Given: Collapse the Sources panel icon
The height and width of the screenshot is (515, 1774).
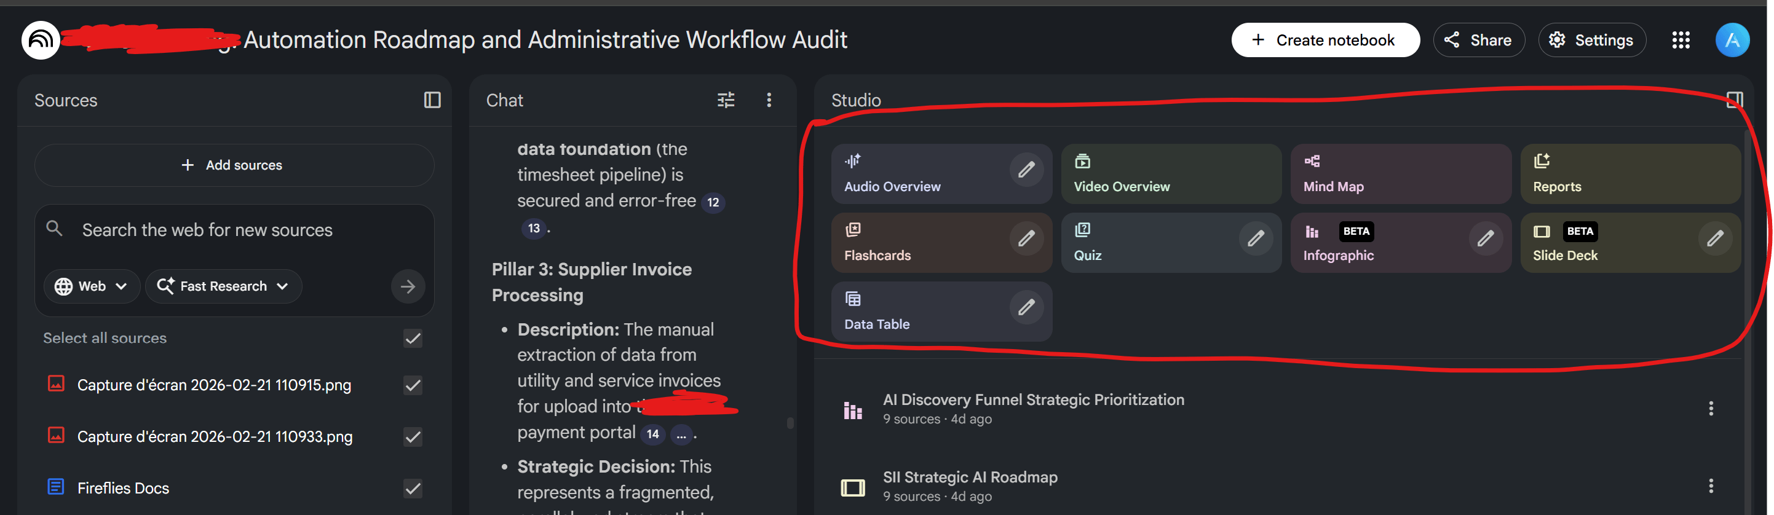Looking at the screenshot, I should (432, 101).
